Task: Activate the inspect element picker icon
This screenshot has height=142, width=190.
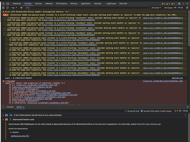Action: pyautogui.click(x=3, y=4)
